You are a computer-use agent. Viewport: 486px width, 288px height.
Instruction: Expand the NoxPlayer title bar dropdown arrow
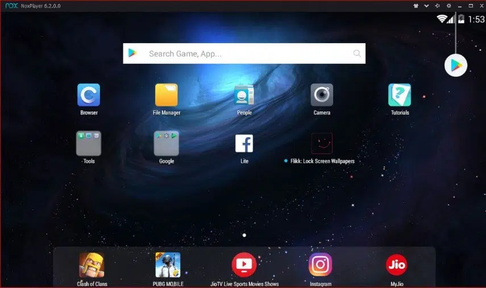point(426,6)
